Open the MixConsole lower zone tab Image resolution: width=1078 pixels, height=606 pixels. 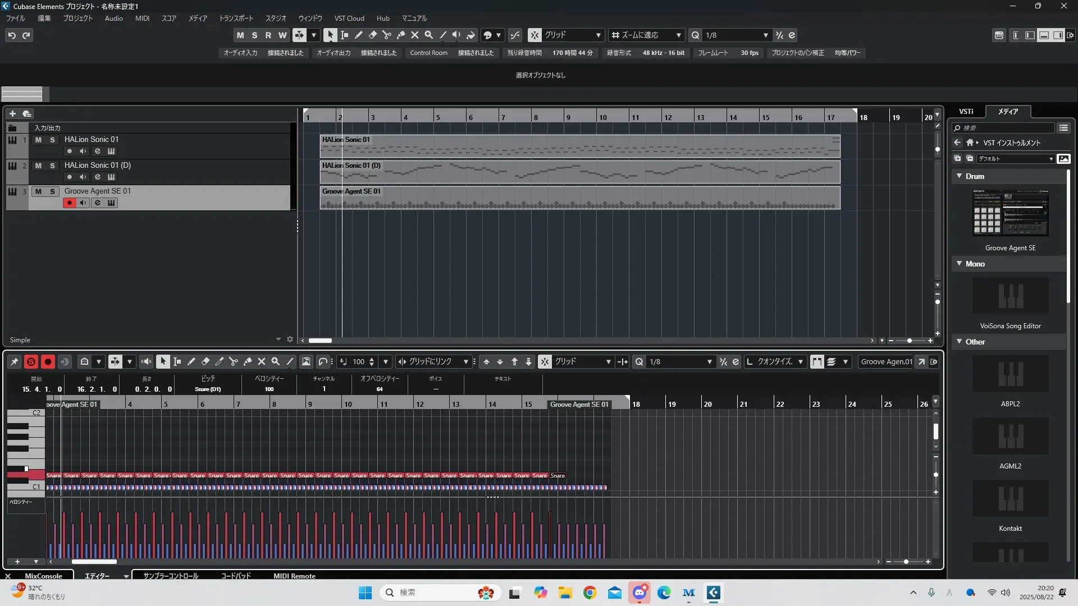[43, 576]
